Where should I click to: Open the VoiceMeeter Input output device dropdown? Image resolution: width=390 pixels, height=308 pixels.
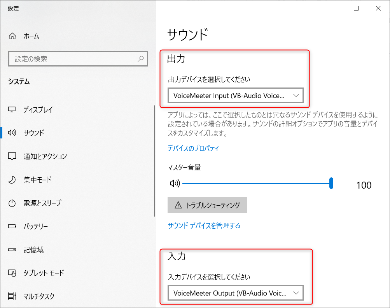pos(236,95)
